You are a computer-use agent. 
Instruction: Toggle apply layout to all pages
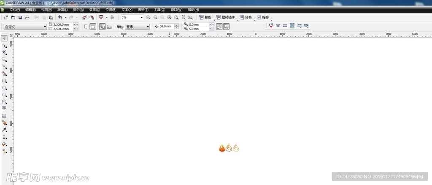click(102, 27)
